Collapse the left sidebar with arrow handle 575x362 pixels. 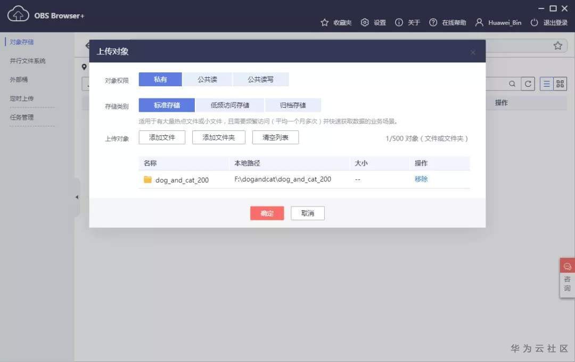pyautogui.click(x=77, y=197)
